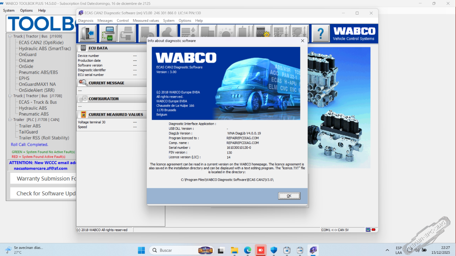Open Messages menu in ECAS window
This screenshot has width=456, height=256.
click(105, 20)
